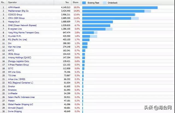Open the IRISL Group link
Screen dimensions: 175x113
(x=14, y=54)
